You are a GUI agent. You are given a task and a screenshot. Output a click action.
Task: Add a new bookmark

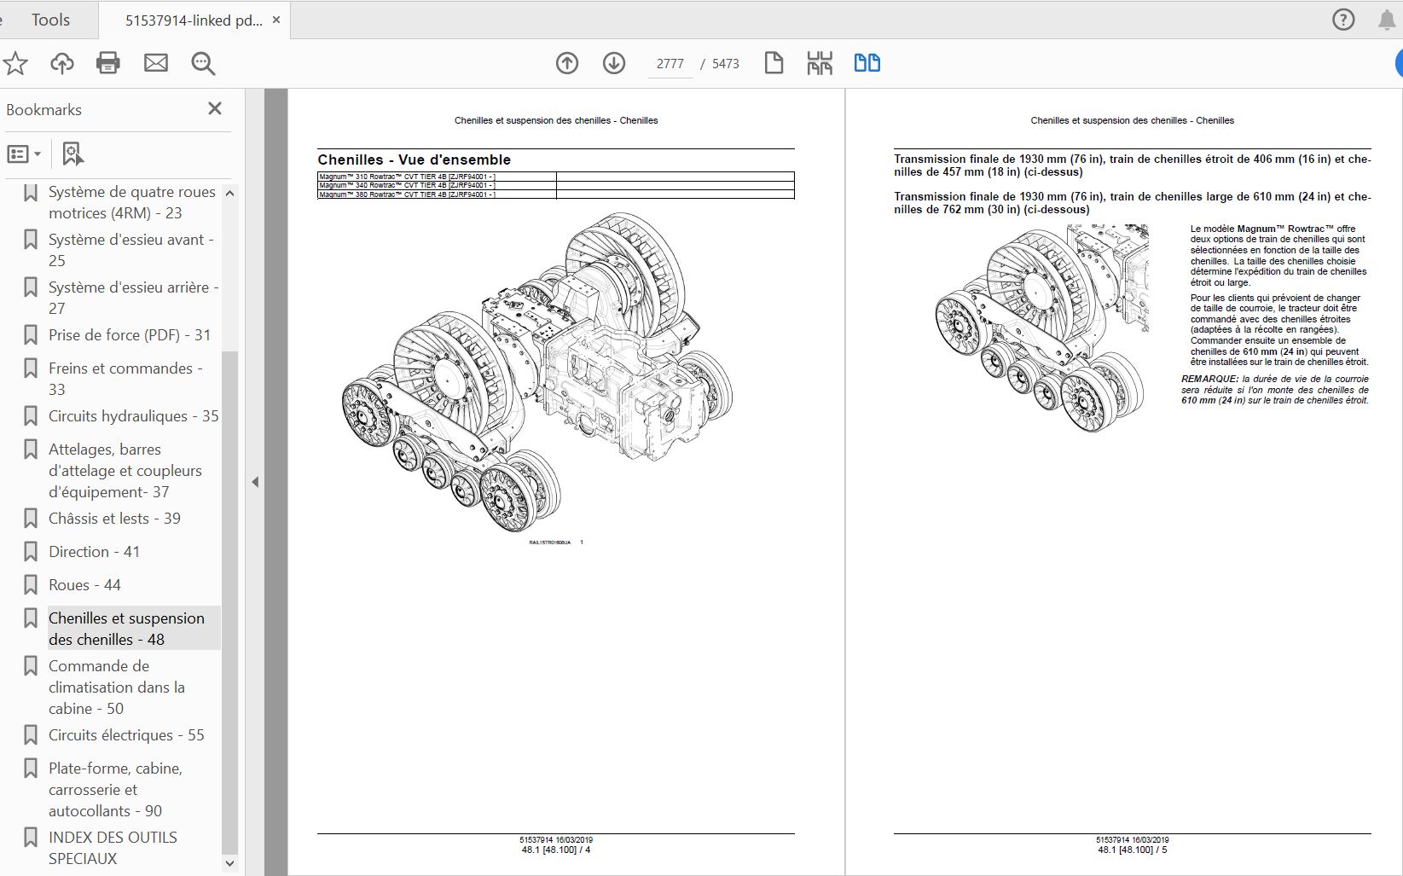(73, 154)
